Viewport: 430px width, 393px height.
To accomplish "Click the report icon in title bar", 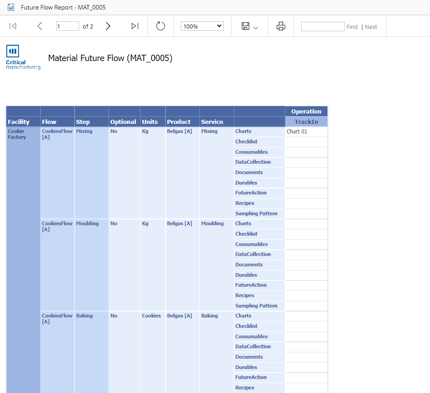I will tap(11, 8).
